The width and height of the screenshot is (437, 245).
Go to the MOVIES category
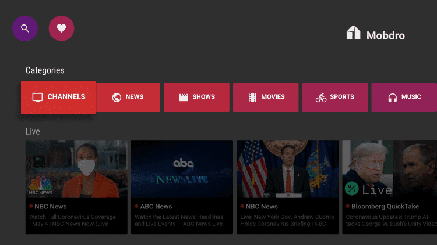(266, 98)
